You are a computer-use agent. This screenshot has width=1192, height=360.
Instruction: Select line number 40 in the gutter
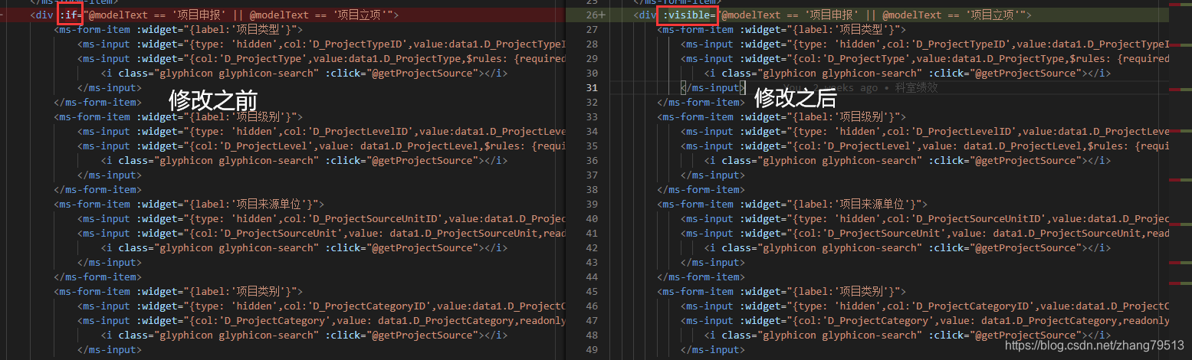(591, 218)
